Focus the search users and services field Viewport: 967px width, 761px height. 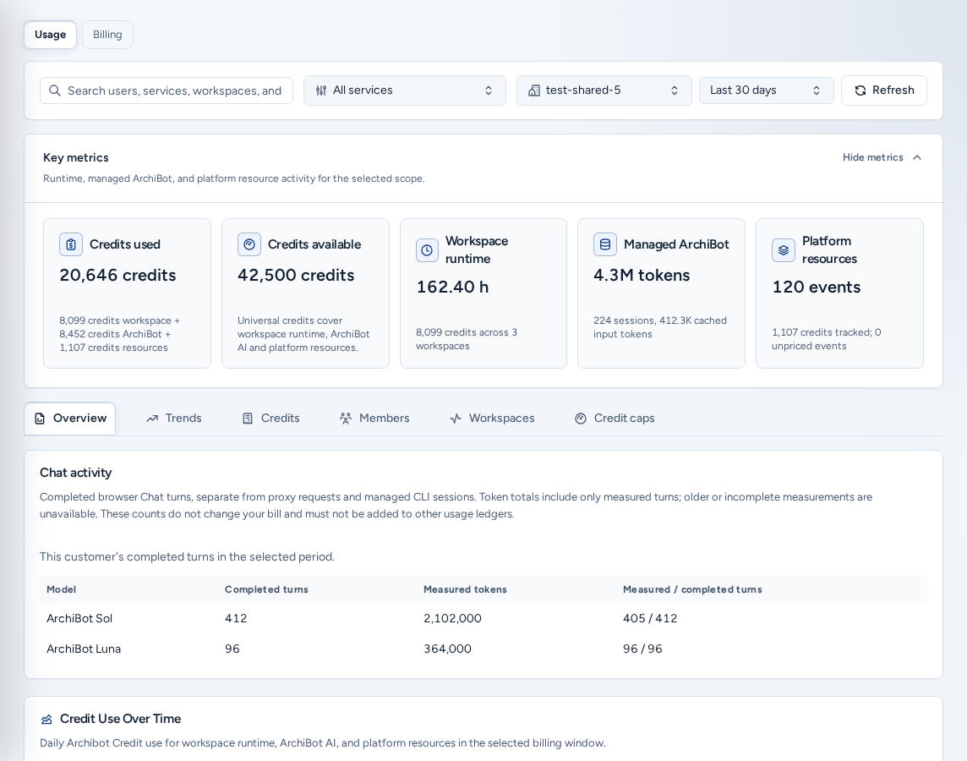tap(167, 90)
